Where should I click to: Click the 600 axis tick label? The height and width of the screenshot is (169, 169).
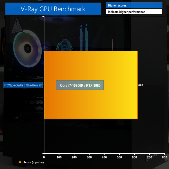tap(134, 157)
